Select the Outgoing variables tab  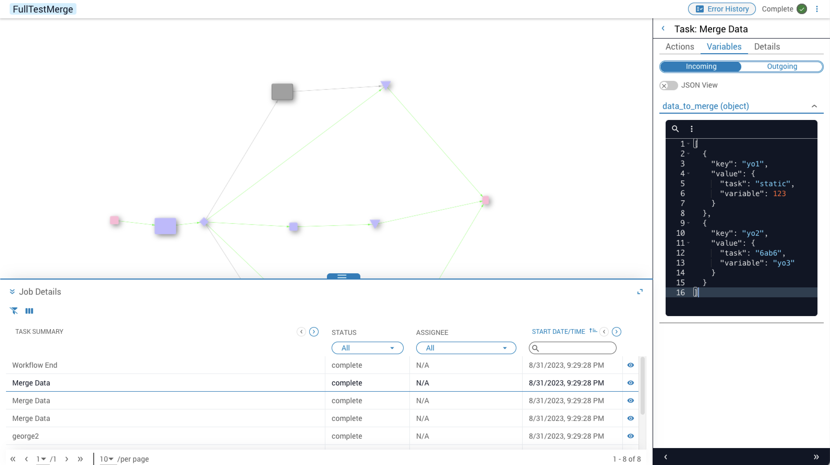782,67
